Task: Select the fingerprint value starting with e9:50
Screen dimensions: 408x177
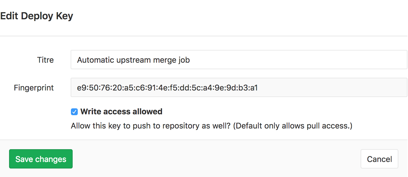Action: click(x=167, y=88)
